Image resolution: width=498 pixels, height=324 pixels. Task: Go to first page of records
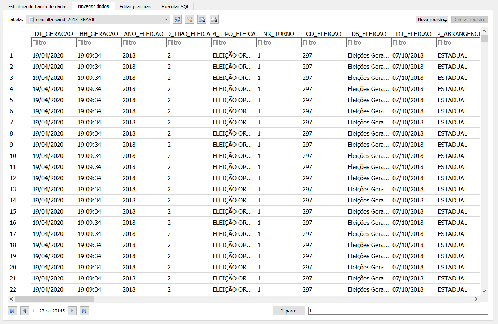[12, 311]
